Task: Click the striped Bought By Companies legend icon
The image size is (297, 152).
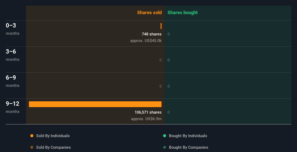Action: pyautogui.click(x=165, y=147)
